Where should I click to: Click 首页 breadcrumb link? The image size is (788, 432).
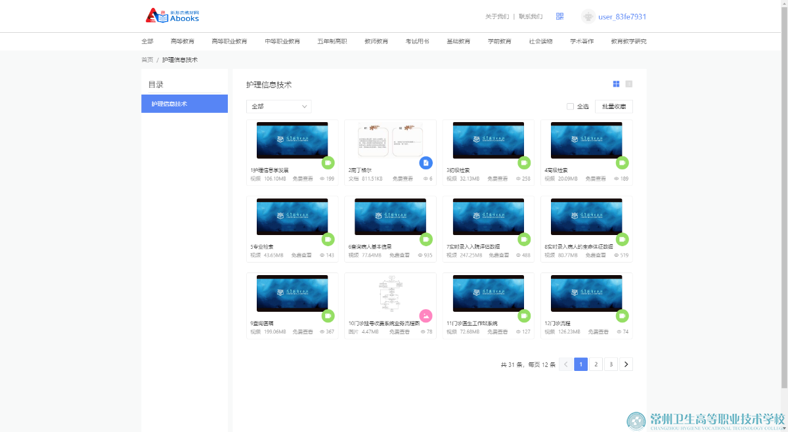[x=147, y=60]
